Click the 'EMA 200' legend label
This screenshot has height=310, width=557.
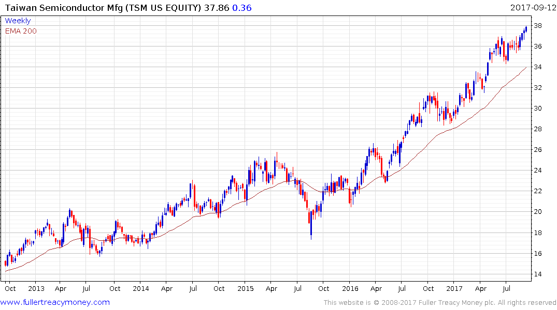click(x=21, y=31)
